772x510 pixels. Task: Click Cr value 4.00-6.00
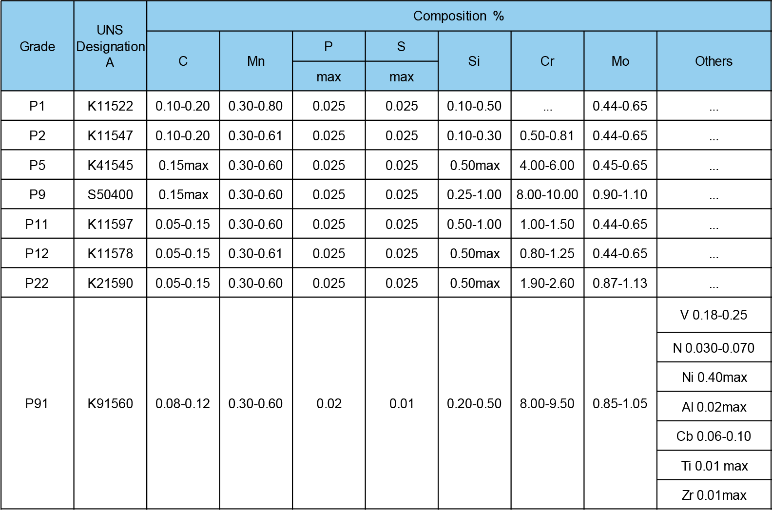click(547, 165)
